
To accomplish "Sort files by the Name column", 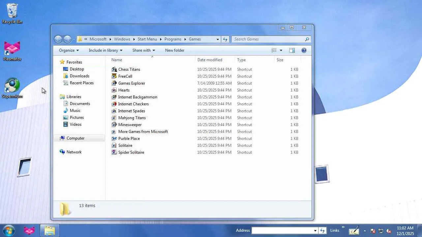I will (x=152, y=60).
